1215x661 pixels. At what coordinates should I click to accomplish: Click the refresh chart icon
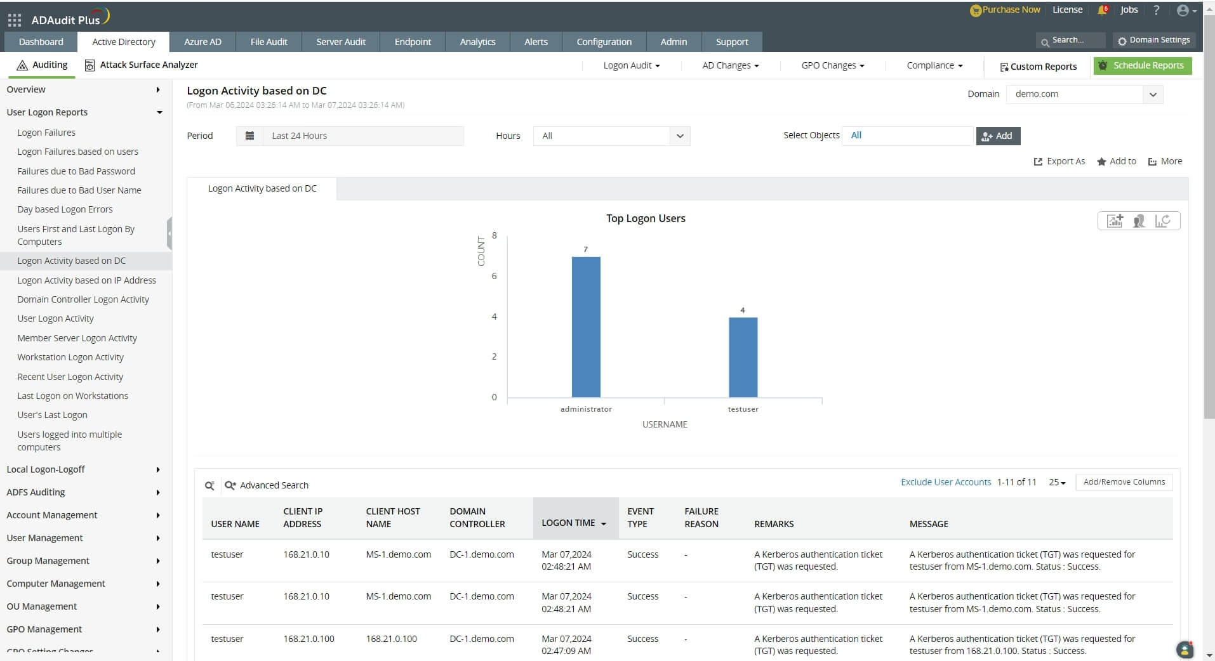click(x=1162, y=221)
